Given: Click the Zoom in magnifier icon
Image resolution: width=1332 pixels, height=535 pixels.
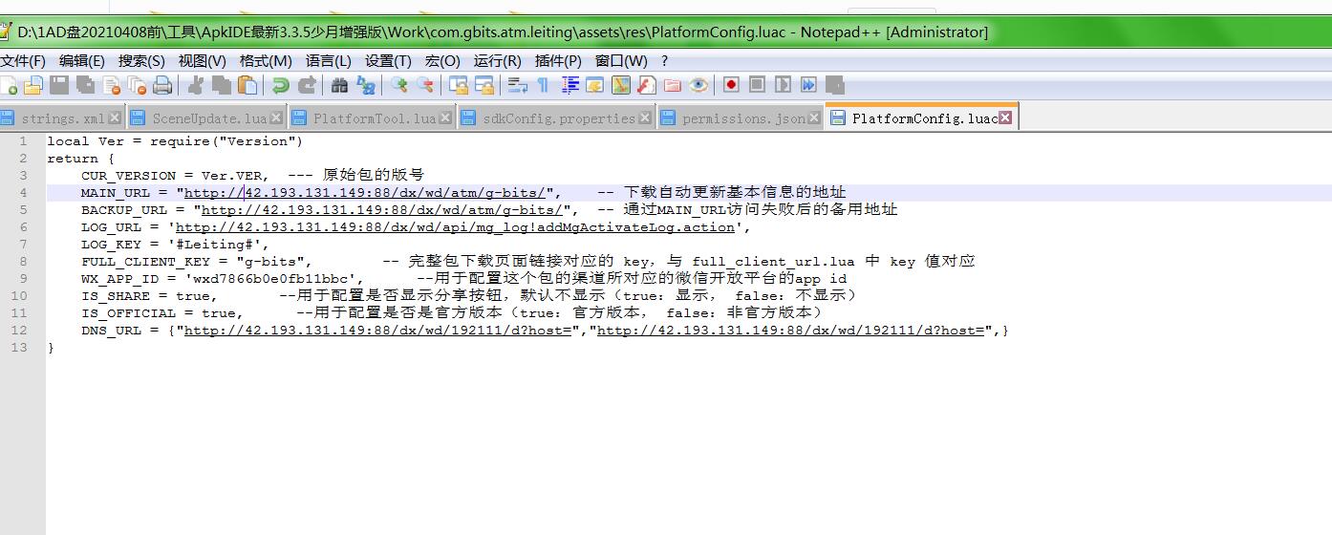Looking at the screenshot, I should (x=398, y=85).
